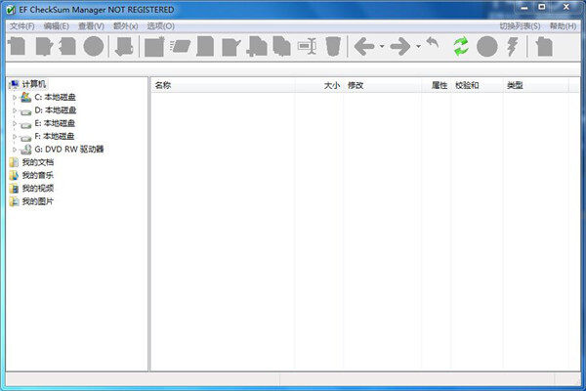Click the EF CheckSum Manager title bar icon

pyautogui.click(x=11, y=10)
